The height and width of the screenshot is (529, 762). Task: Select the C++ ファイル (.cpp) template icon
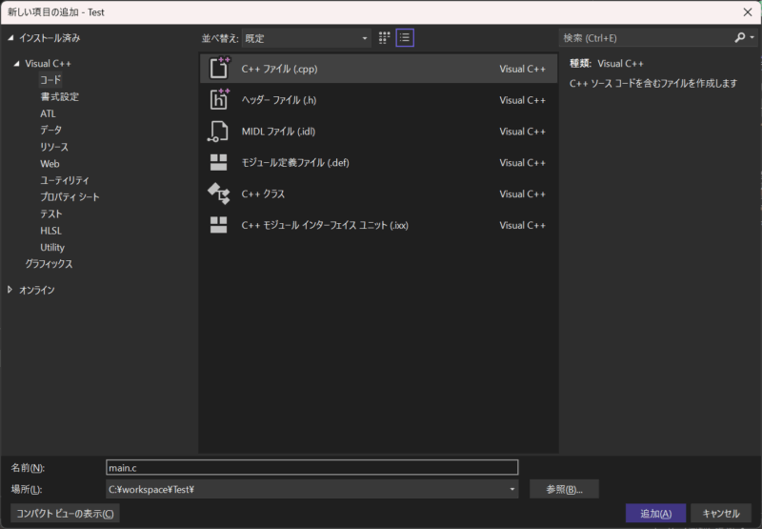point(219,69)
